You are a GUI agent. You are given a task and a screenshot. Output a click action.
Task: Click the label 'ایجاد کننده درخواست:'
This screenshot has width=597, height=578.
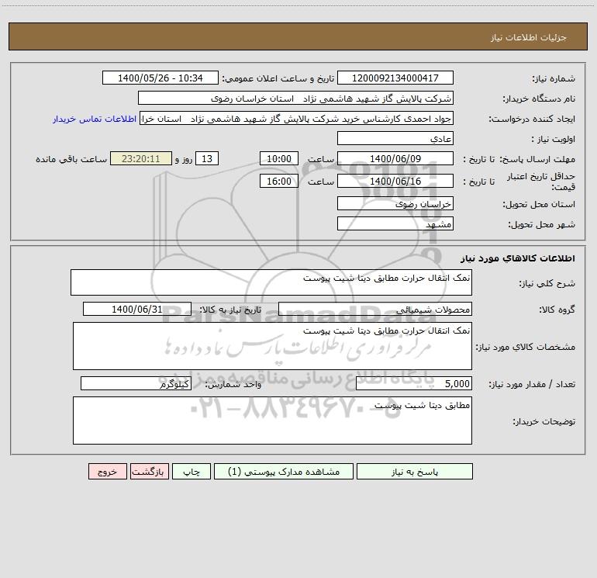(532, 119)
